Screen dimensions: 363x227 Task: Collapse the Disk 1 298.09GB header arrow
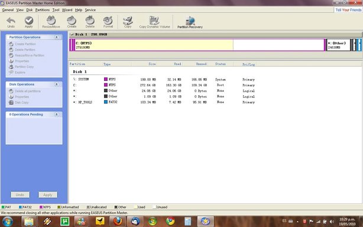click(72, 34)
